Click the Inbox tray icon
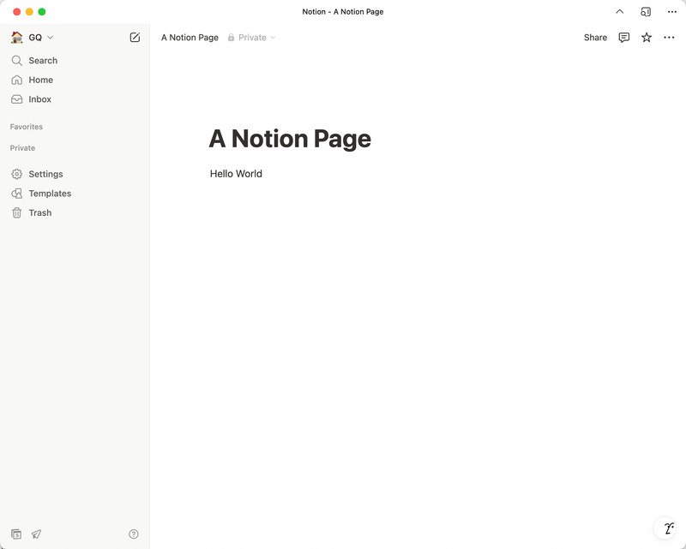The width and height of the screenshot is (686, 549). pos(16,99)
